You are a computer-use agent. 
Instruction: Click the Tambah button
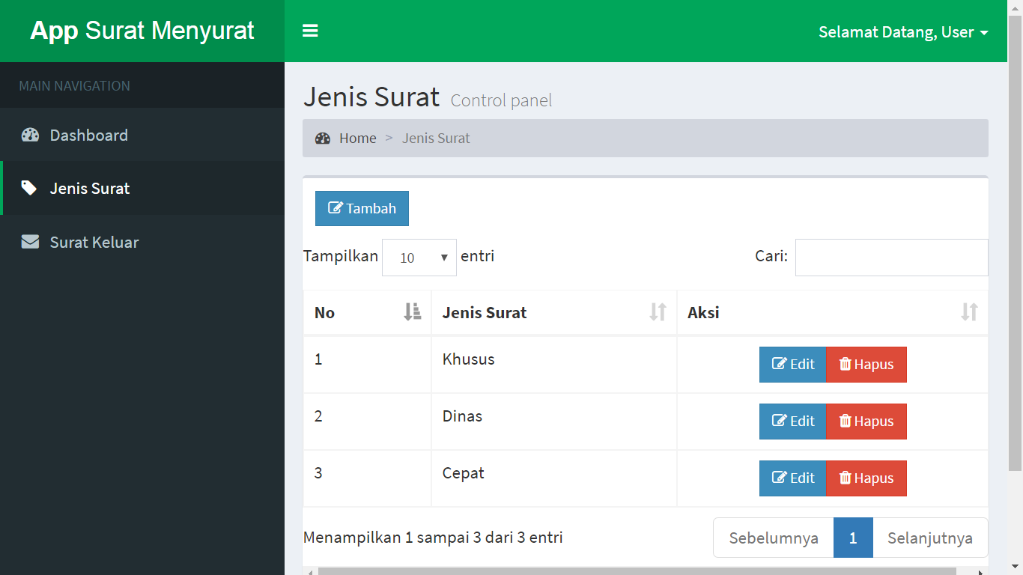(x=362, y=208)
